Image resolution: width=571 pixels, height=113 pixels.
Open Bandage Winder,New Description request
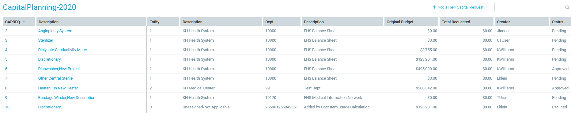[x=66, y=97]
